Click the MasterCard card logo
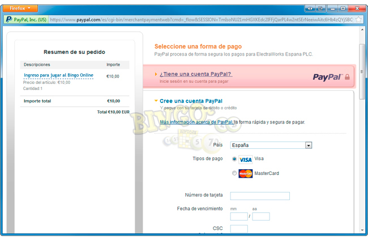The height and width of the screenshot is (240, 368). tap(245, 173)
